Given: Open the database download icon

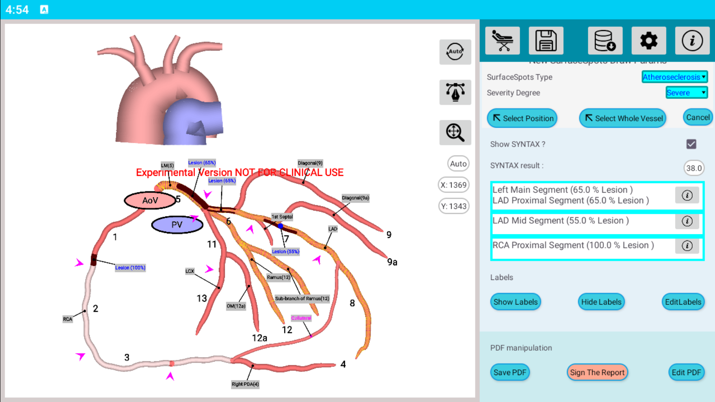Looking at the screenshot, I should [x=605, y=41].
